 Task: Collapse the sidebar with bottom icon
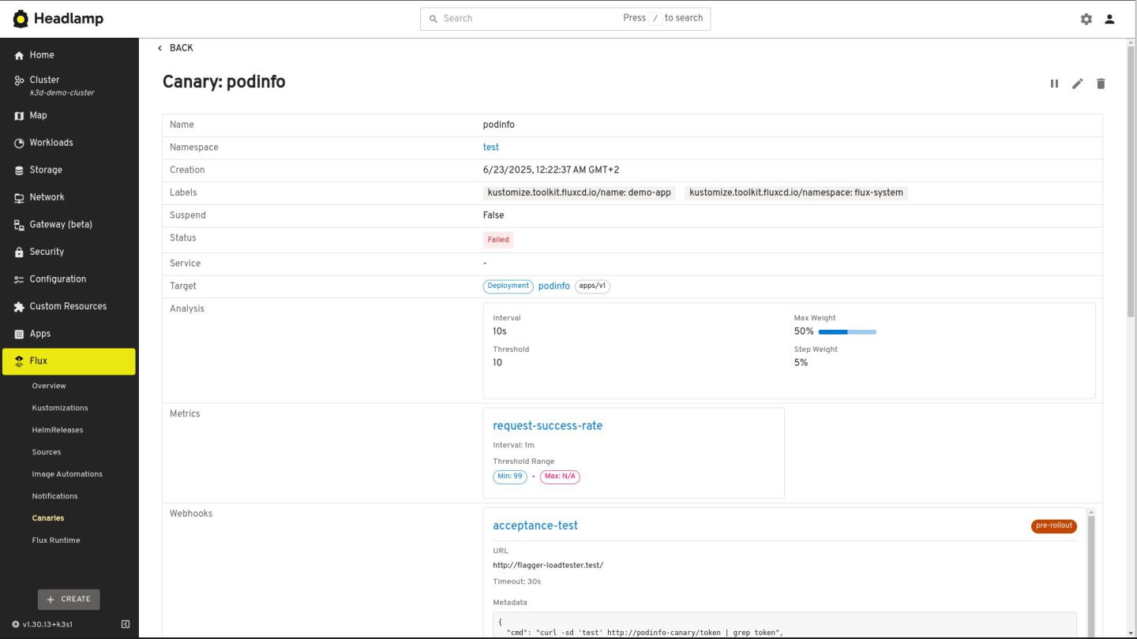click(126, 624)
